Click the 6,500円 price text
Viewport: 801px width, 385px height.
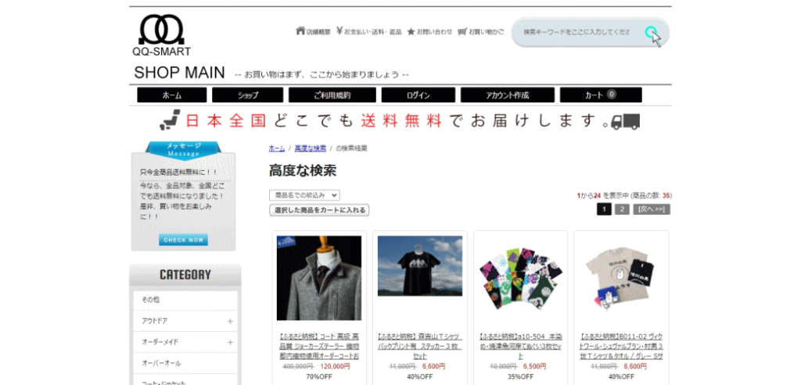[535, 366]
